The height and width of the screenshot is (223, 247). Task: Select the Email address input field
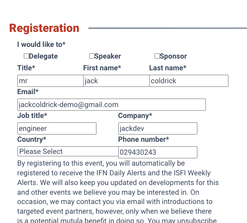pos(111,105)
